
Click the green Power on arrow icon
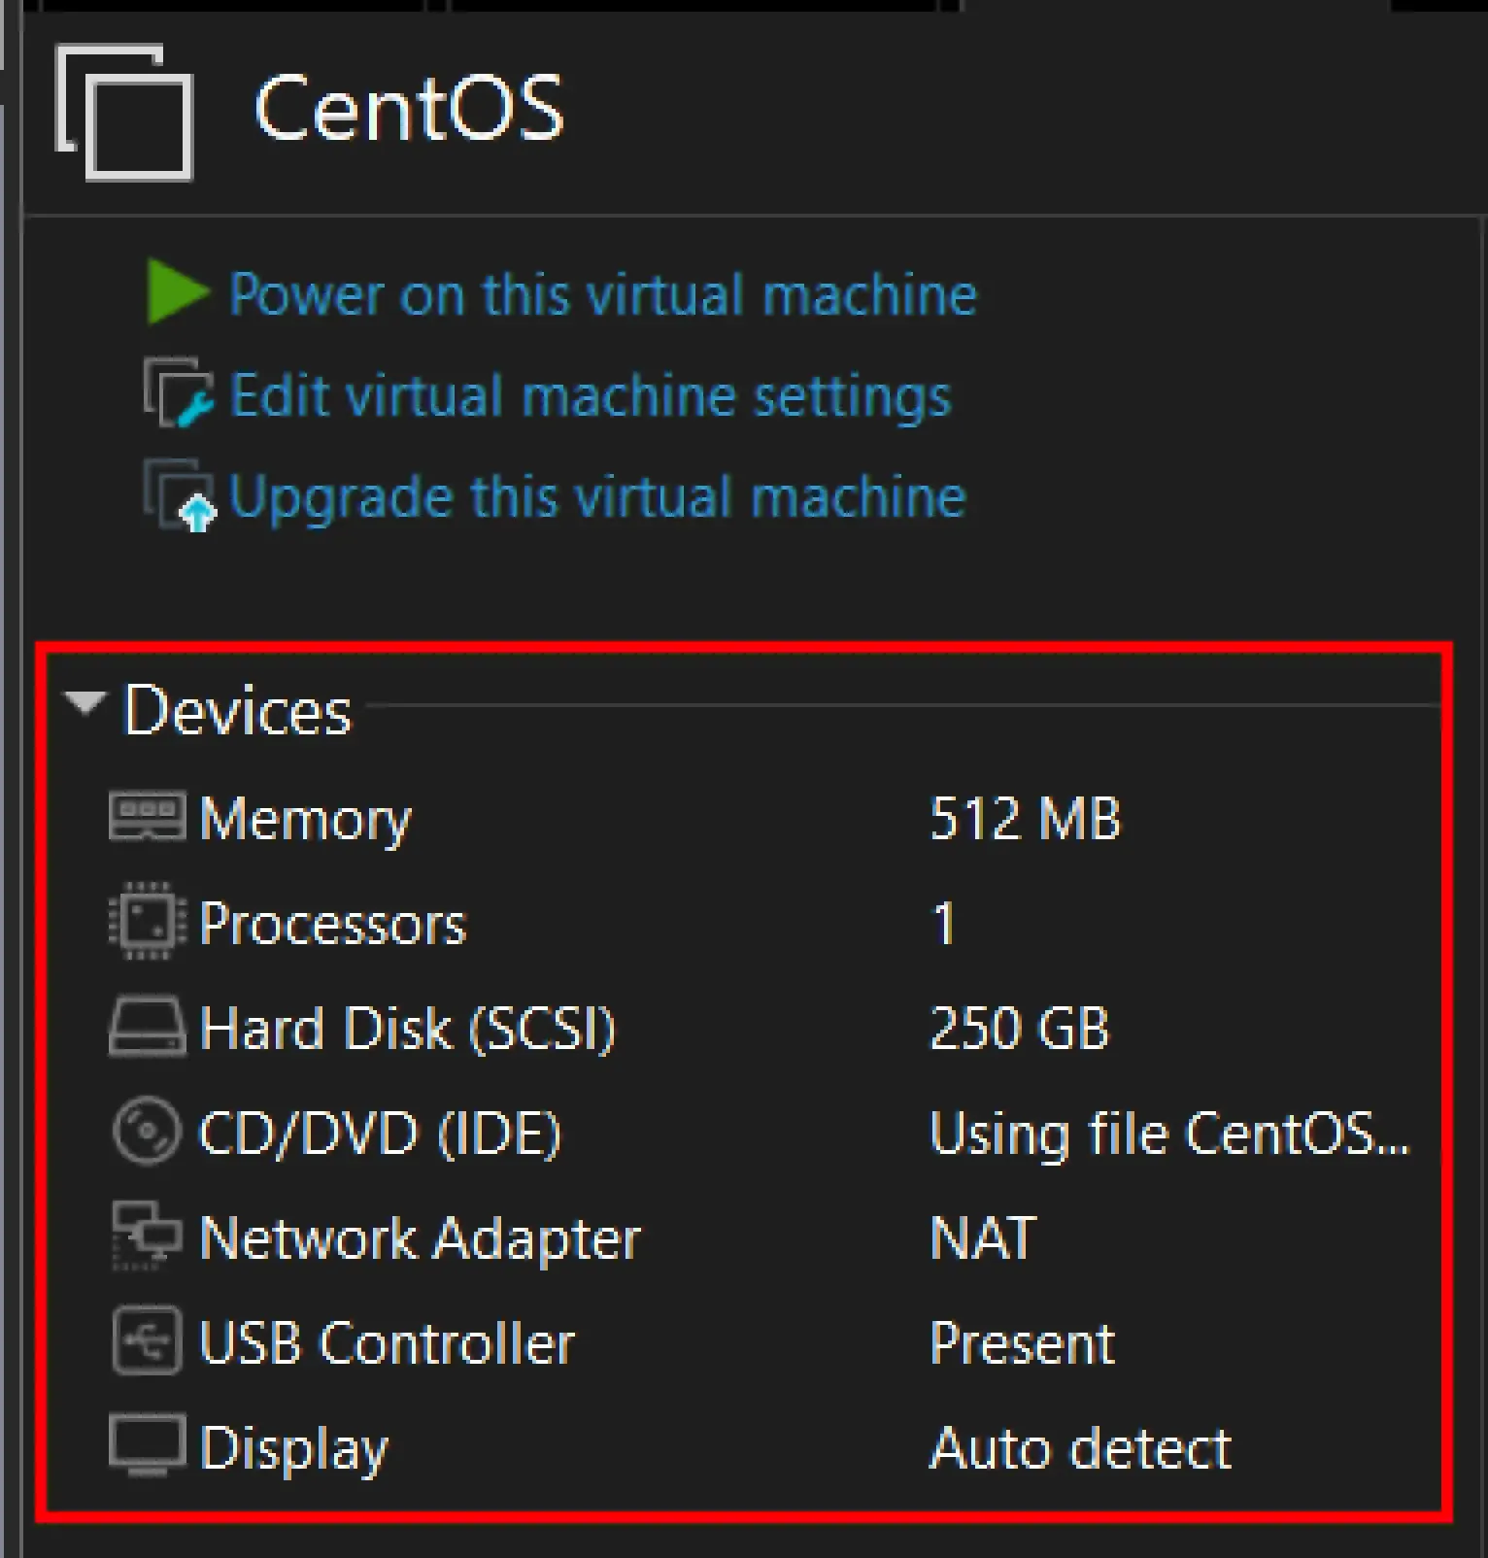point(177,292)
